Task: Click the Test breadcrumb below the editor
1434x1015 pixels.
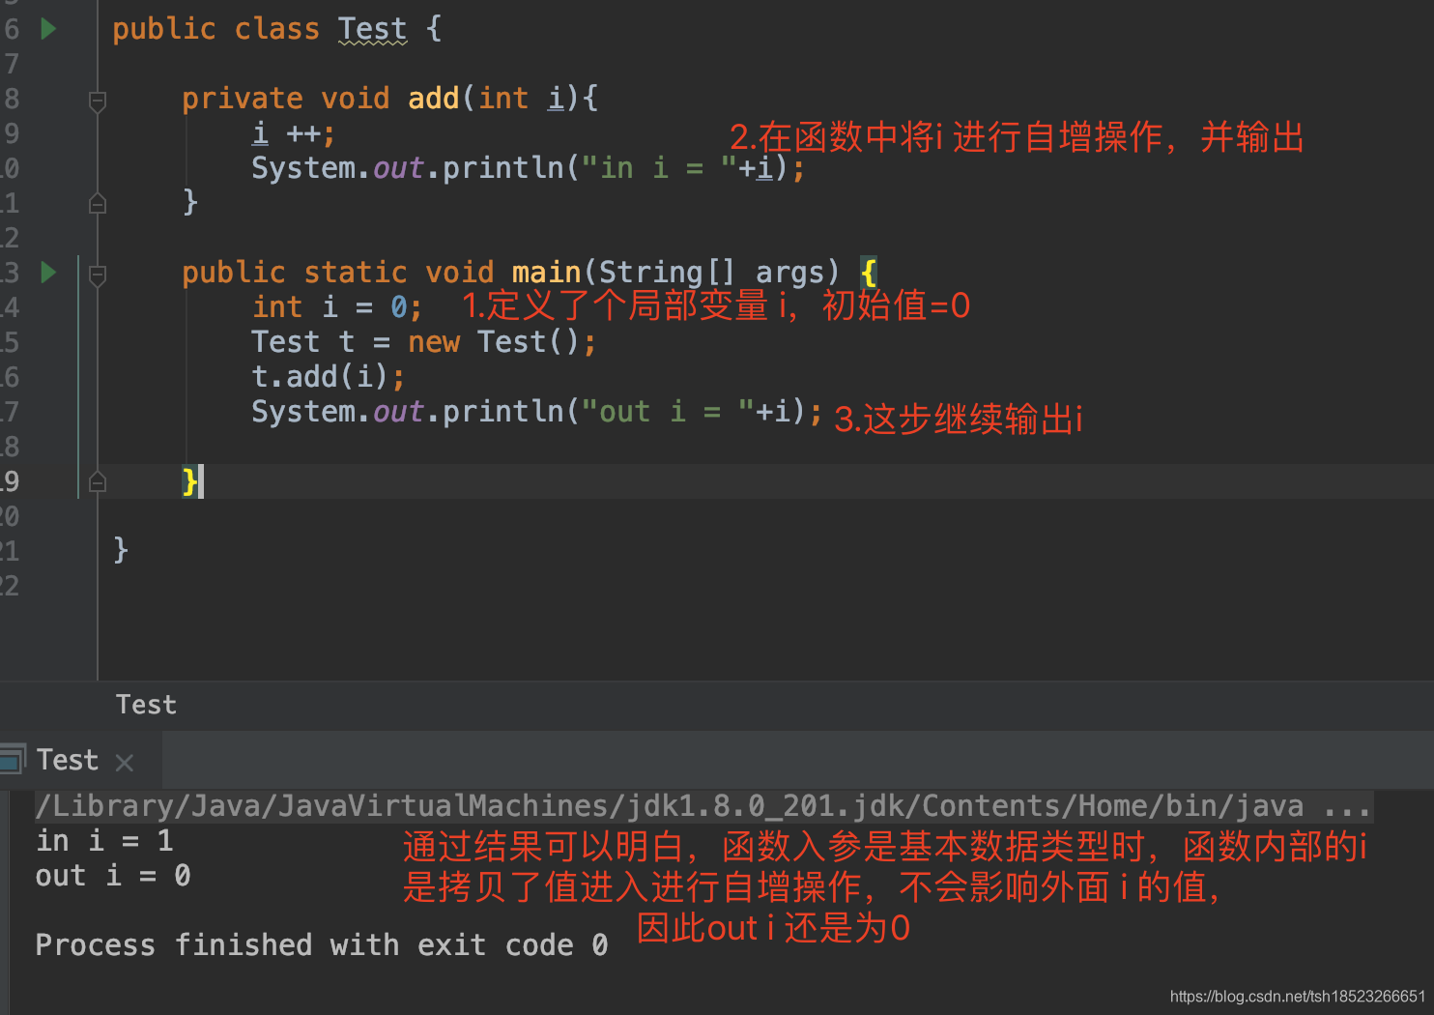Action: [147, 705]
